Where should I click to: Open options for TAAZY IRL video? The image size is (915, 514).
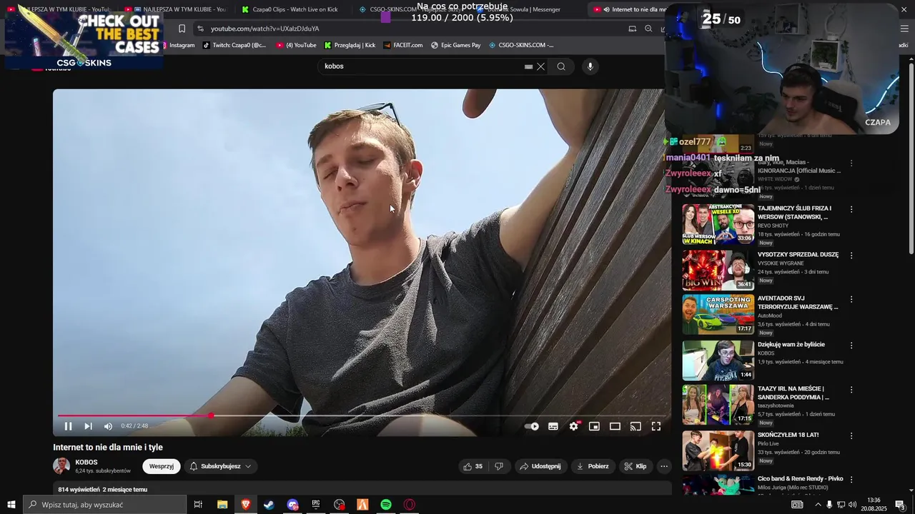851,390
